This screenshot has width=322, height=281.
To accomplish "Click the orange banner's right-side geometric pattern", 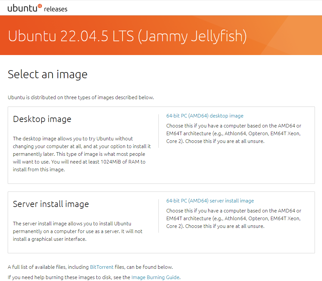I will (x=288, y=35).
